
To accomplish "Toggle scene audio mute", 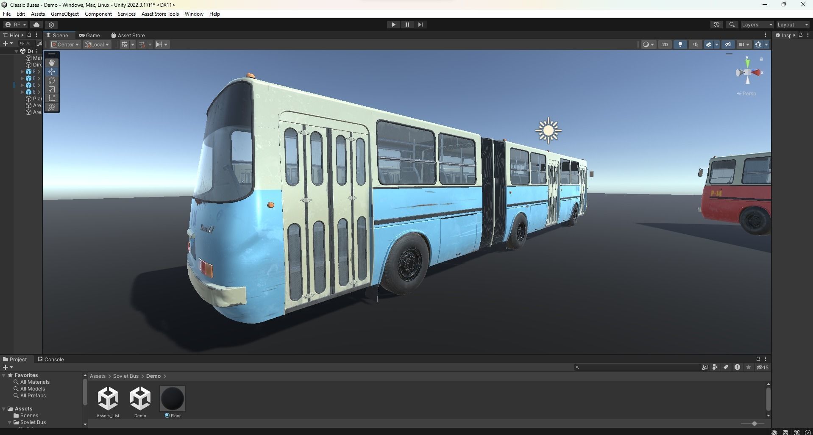I will (x=696, y=44).
